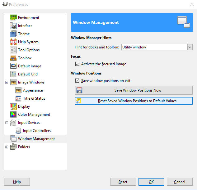Viewport: 197px width, 190px height.
Task: Click the Cancel button
Action: point(180,182)
